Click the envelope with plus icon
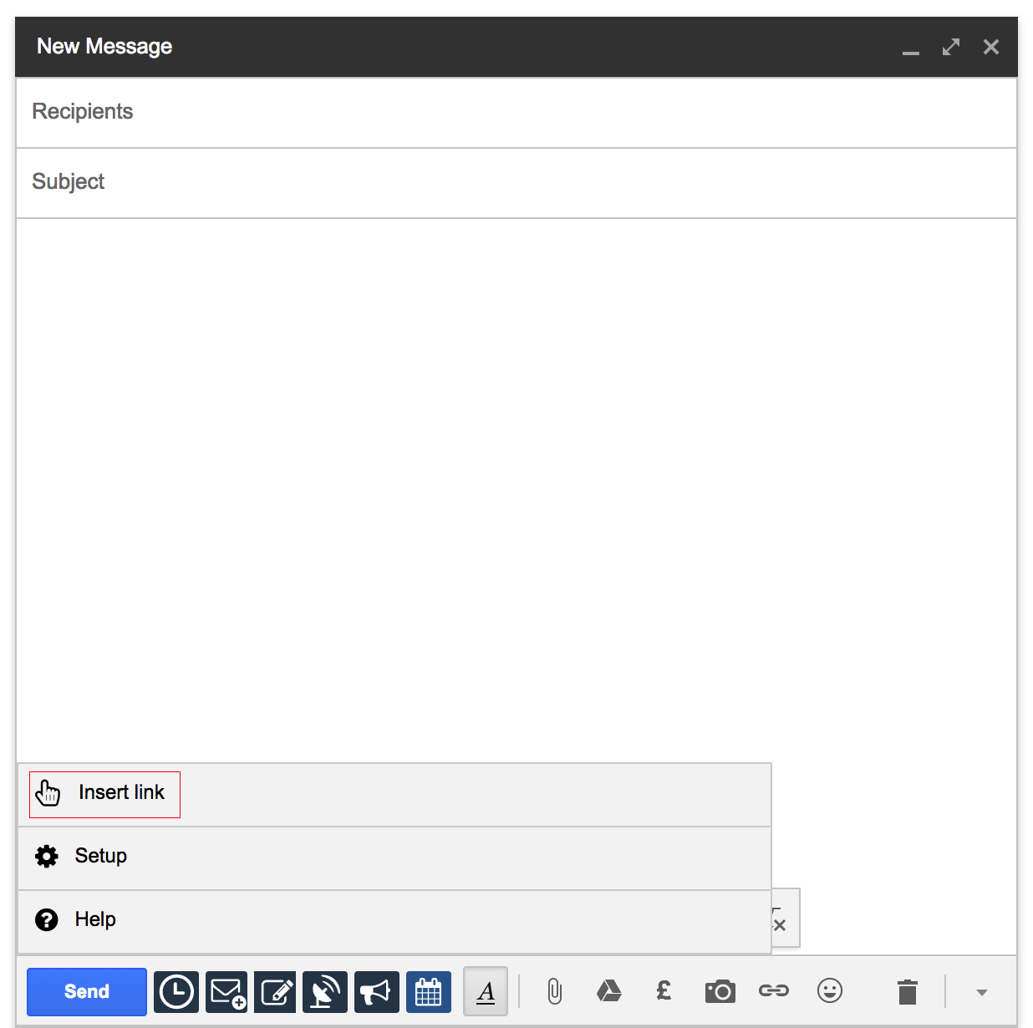 226,992
